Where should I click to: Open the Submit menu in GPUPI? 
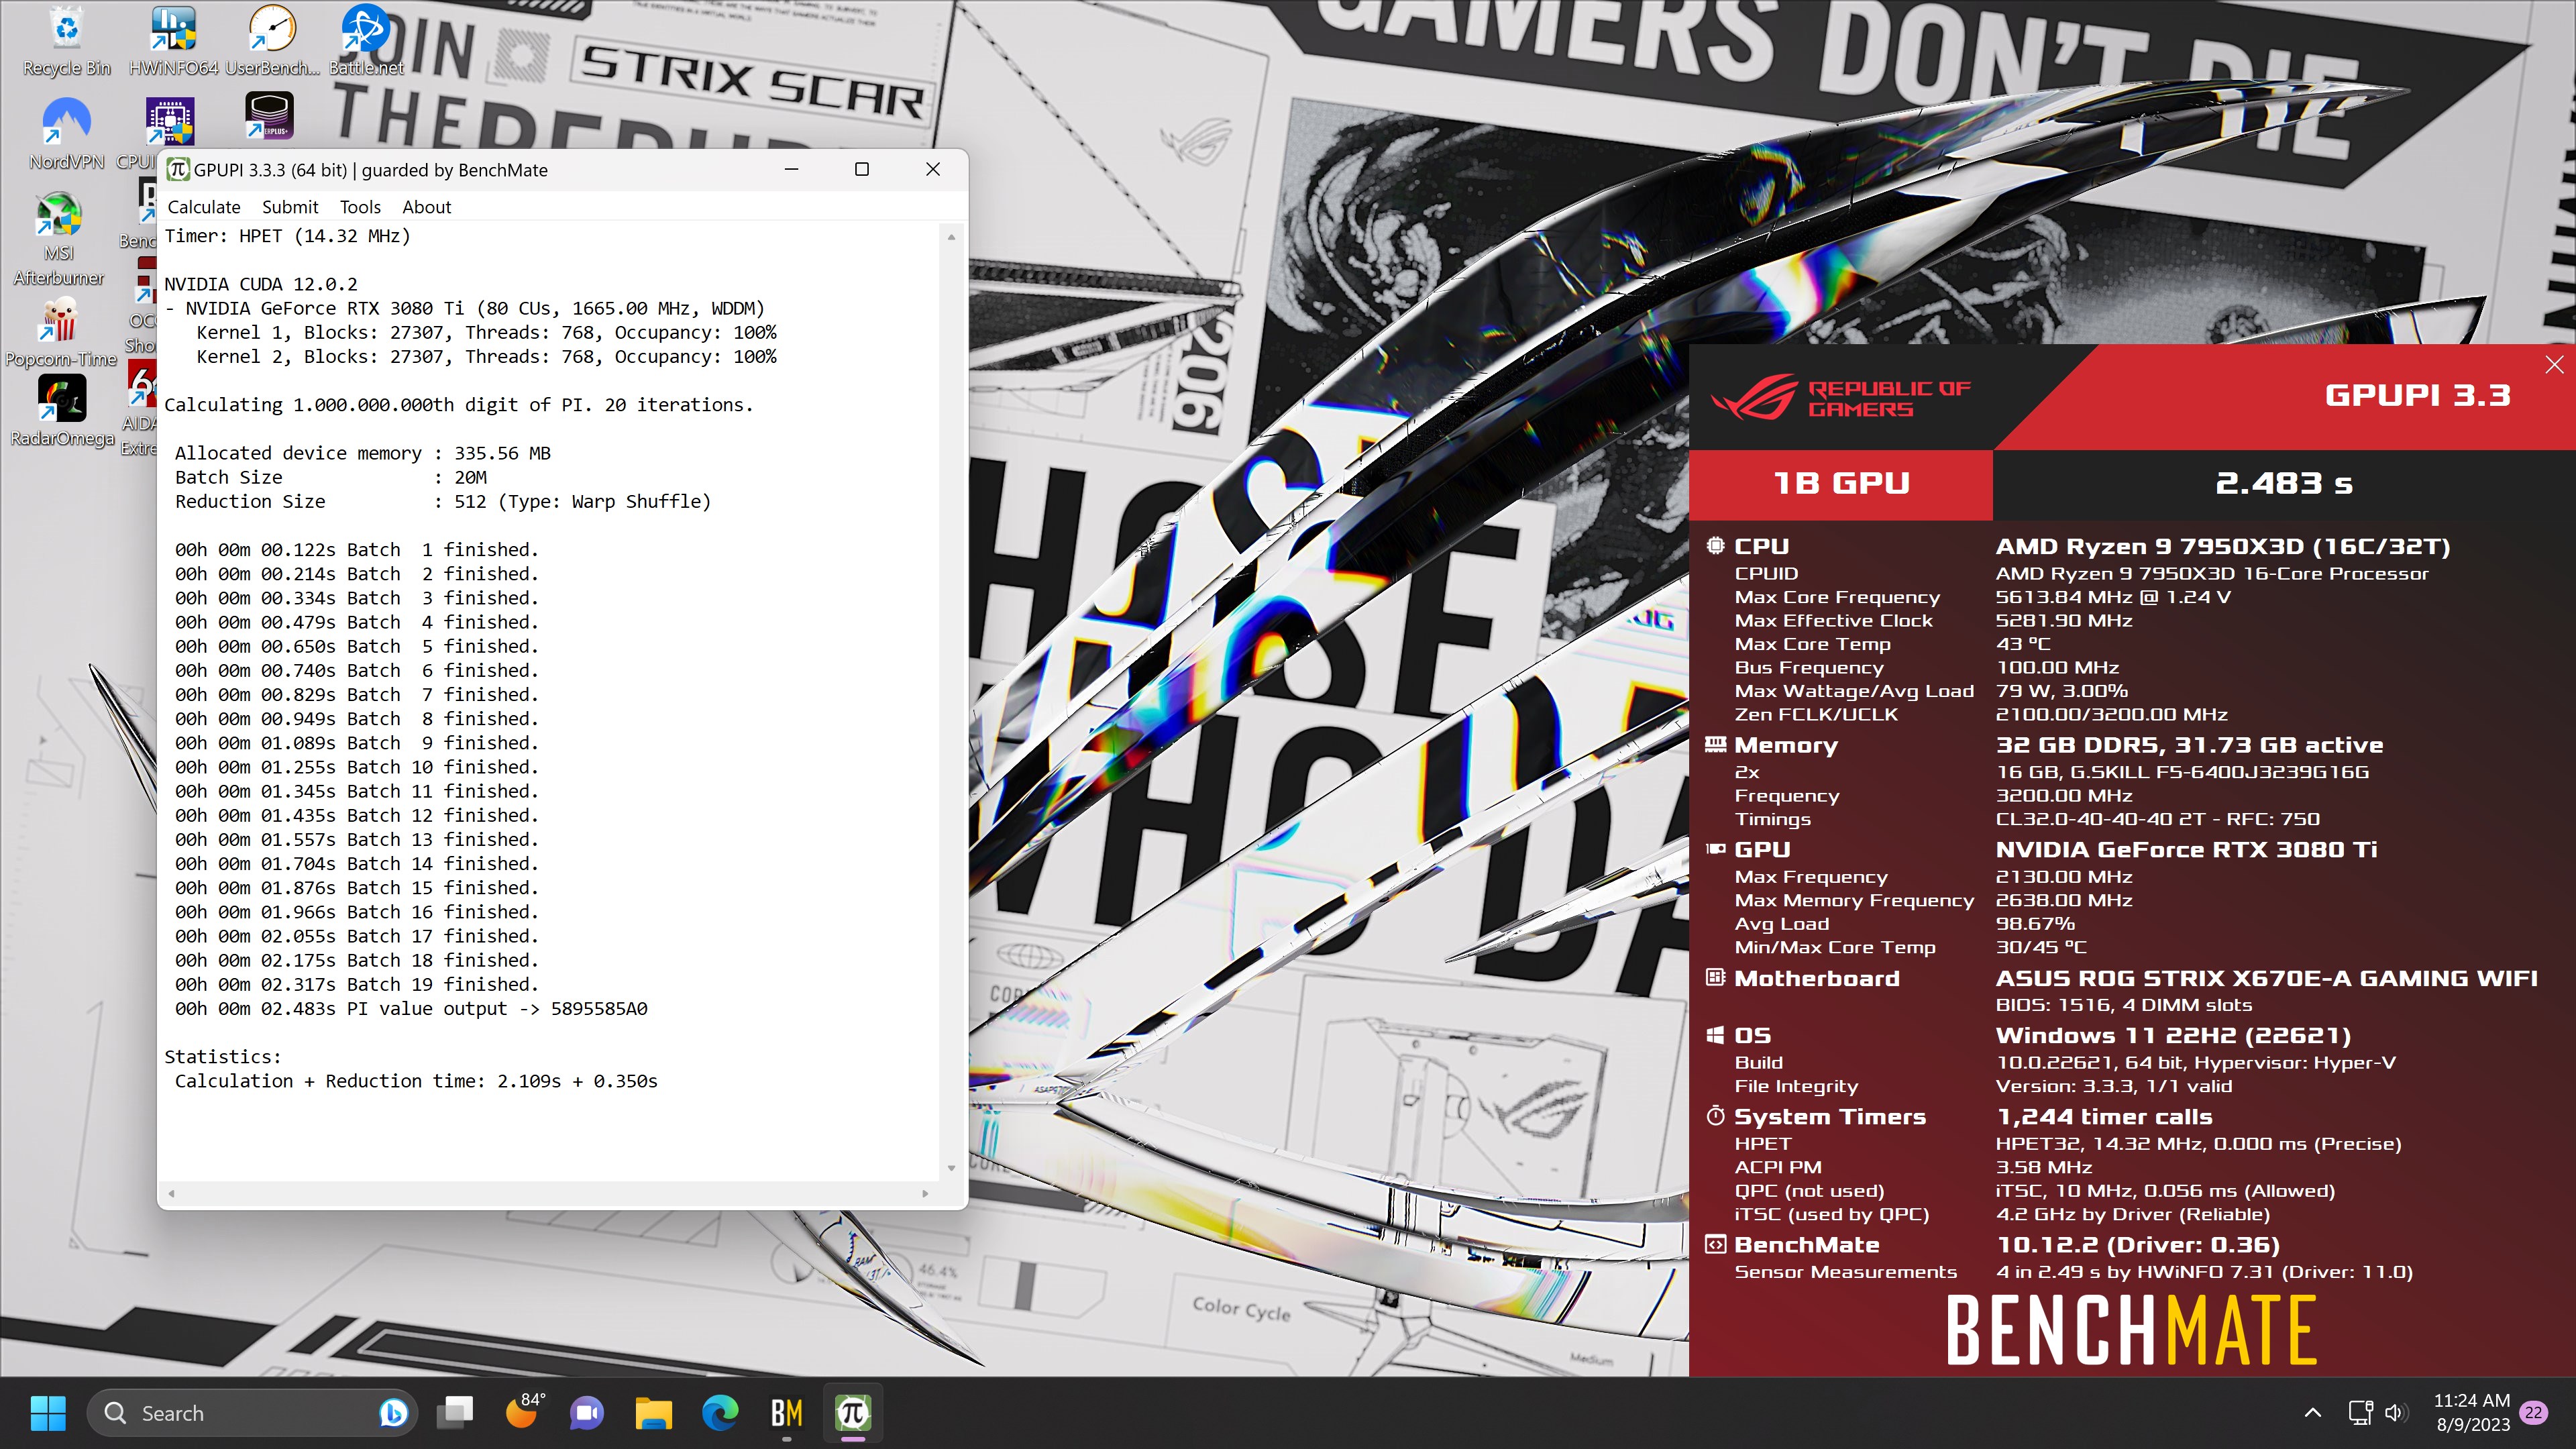click(290, 207)
